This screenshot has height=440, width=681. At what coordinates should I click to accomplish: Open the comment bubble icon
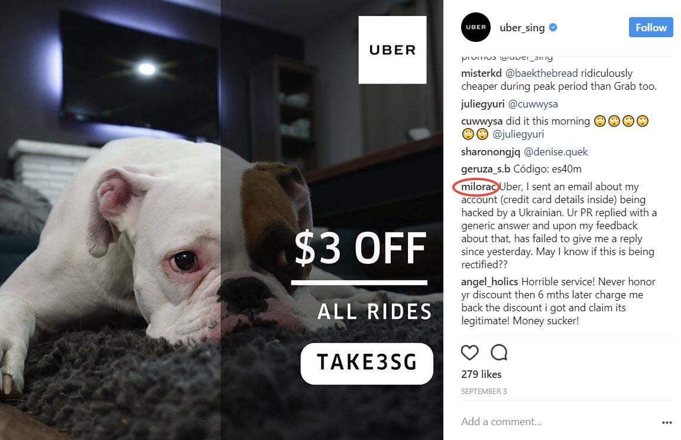[499, 353]
